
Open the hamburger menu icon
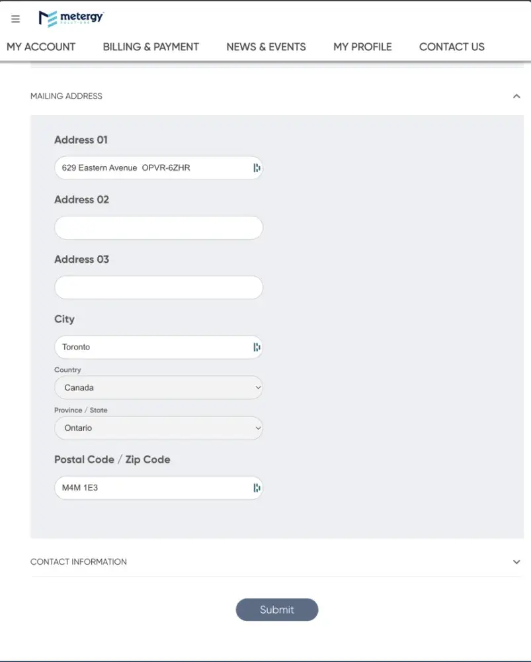click(16, 19)
